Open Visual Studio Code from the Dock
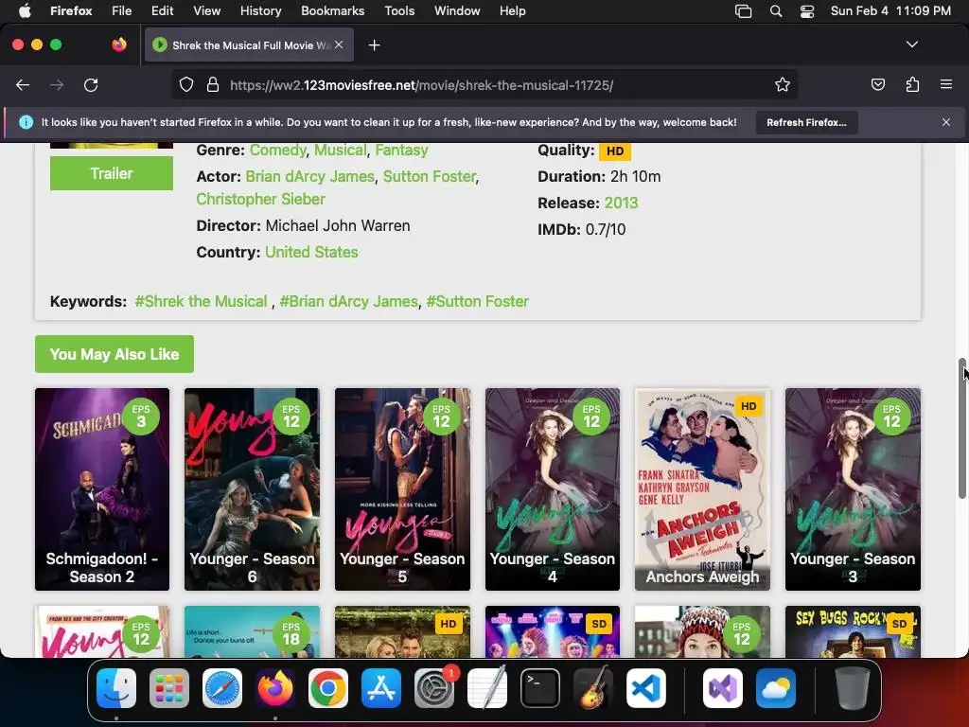The width and height of the screenshot is (969, 727). coord(646,688)
